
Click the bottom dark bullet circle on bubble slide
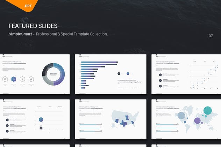7,131
